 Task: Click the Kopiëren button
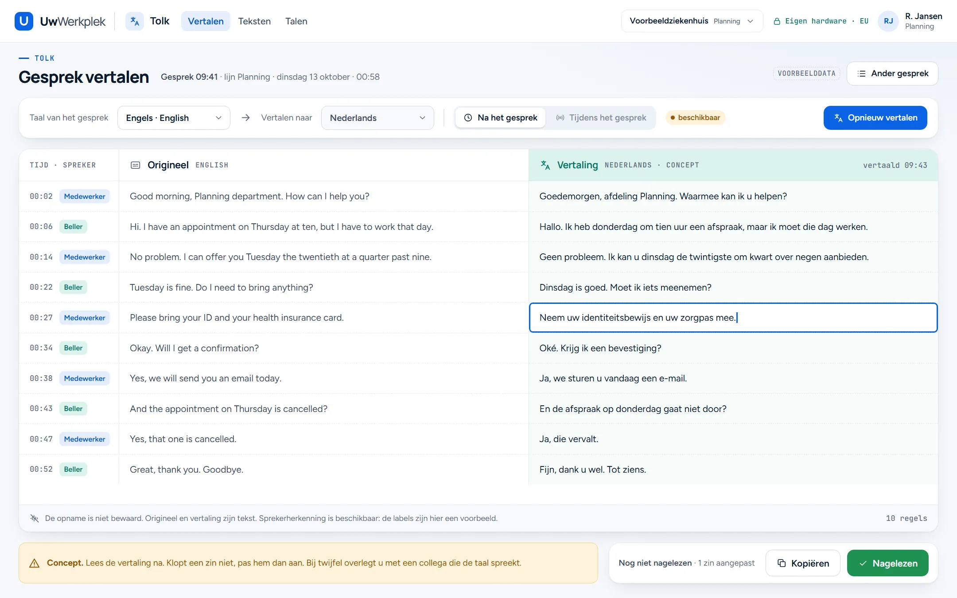click(803, 563)
